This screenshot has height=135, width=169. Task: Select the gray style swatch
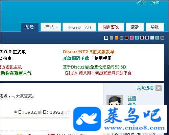click(122, 38)
